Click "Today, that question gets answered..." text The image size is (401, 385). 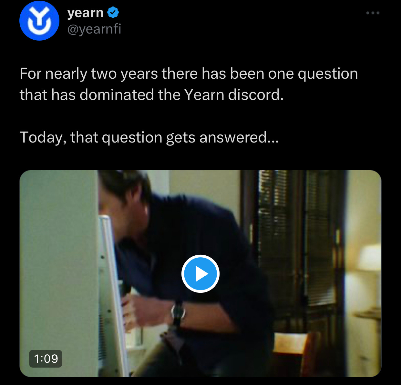pos(149,138)
